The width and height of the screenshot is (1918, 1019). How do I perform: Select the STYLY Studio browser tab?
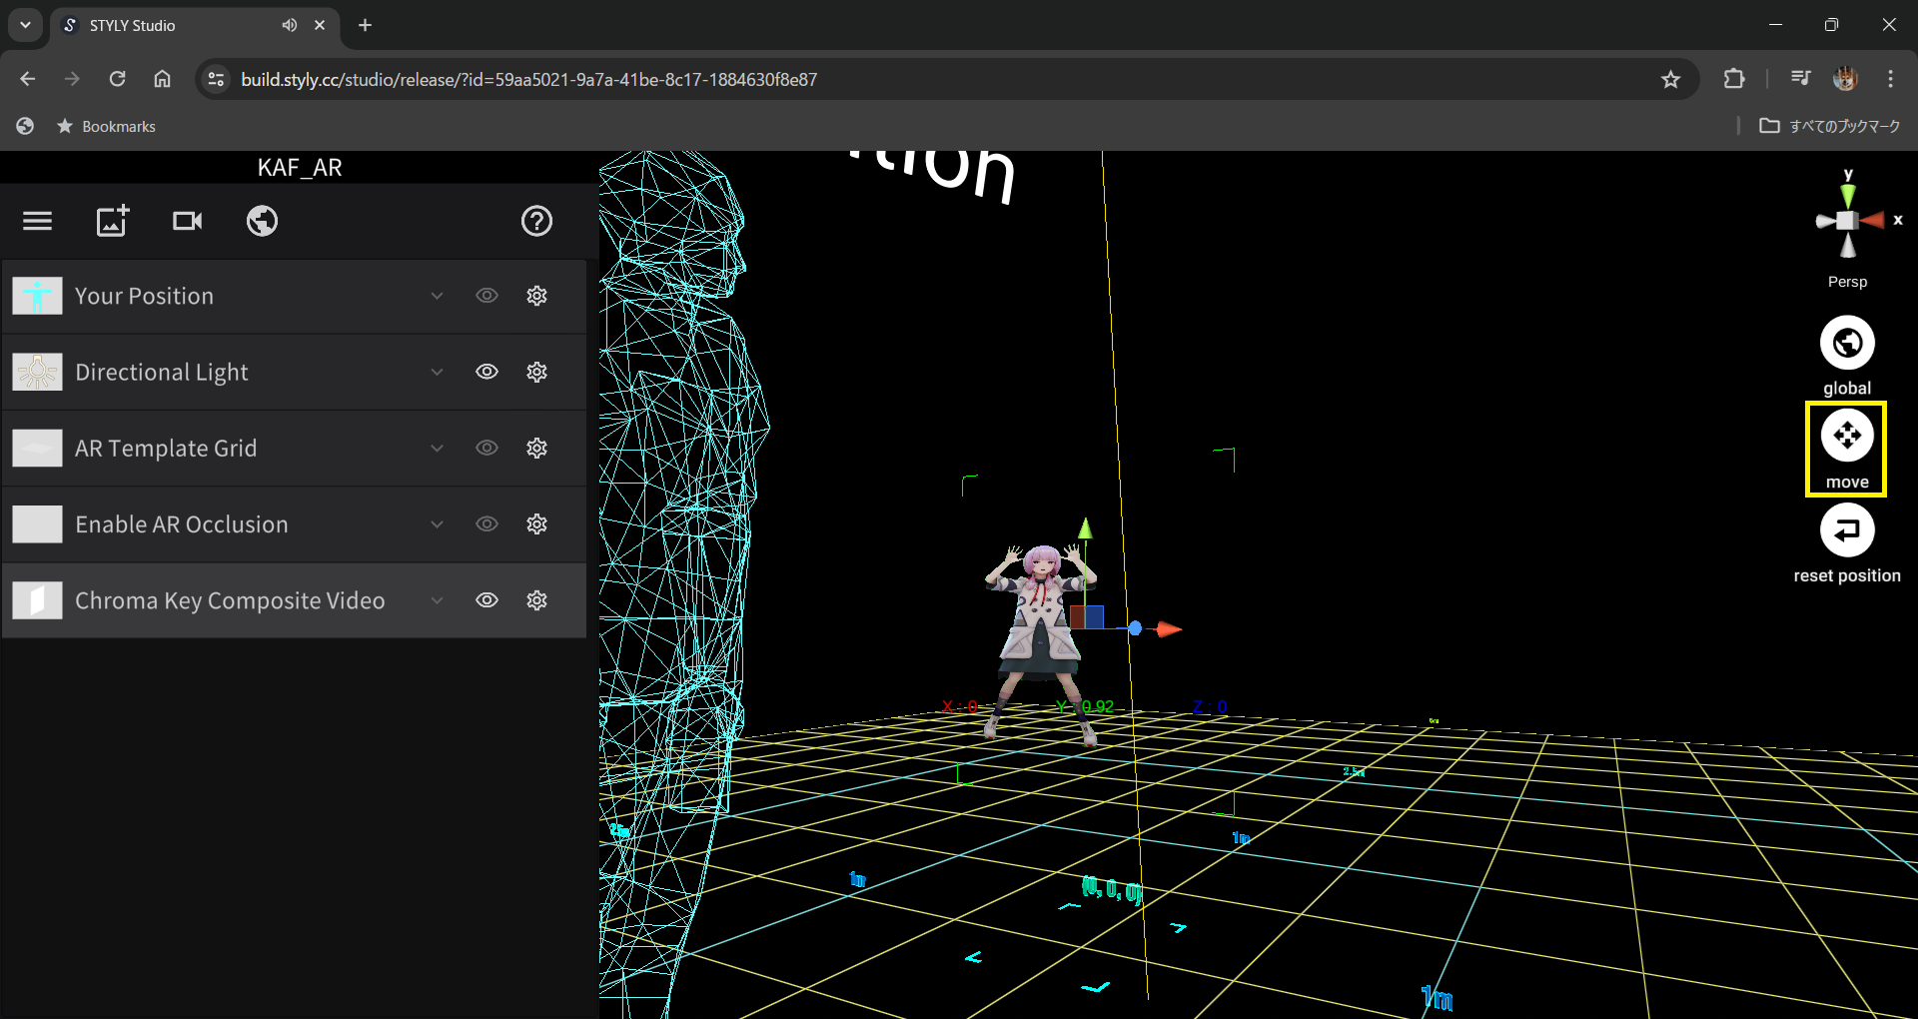pos(195,25)
